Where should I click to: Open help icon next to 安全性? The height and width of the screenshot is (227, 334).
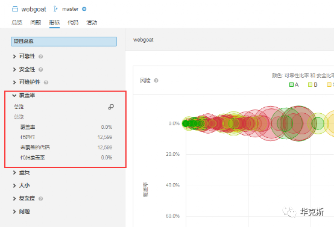pos(40,70)
